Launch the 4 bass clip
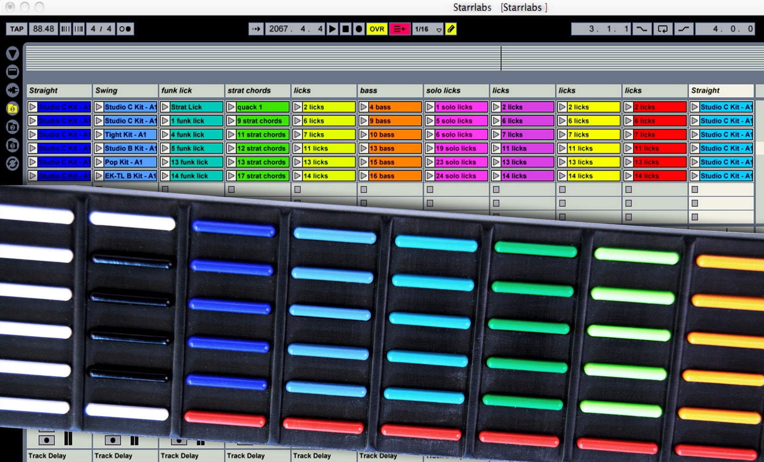Image resolution: width=764 pixels, height=462 pixels. [364, 107]
